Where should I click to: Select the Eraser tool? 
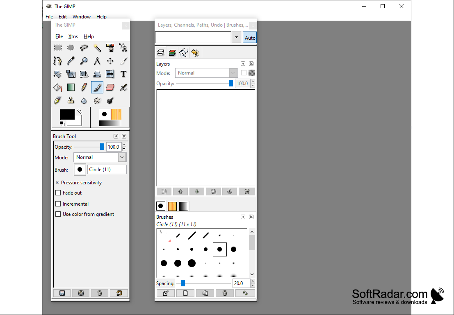(110, 87)
